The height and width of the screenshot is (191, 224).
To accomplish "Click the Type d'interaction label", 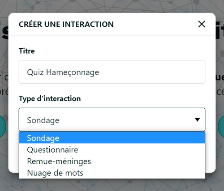I will (x=50, y=99).
